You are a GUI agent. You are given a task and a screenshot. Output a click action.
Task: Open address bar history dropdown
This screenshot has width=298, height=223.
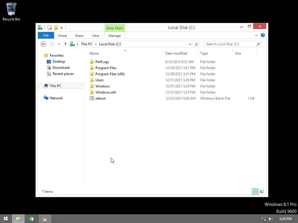click(x=190, y=44)
